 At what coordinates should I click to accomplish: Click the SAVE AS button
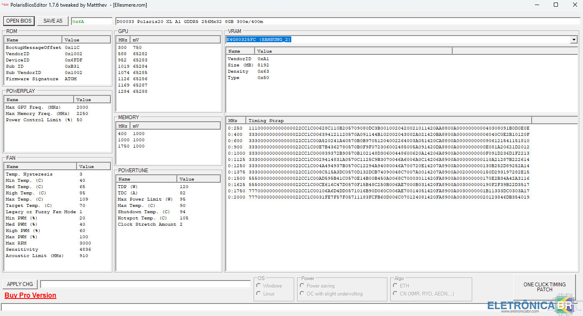(53, 21)
